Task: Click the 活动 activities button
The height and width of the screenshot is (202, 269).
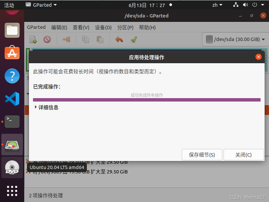Action: point(9,5)
